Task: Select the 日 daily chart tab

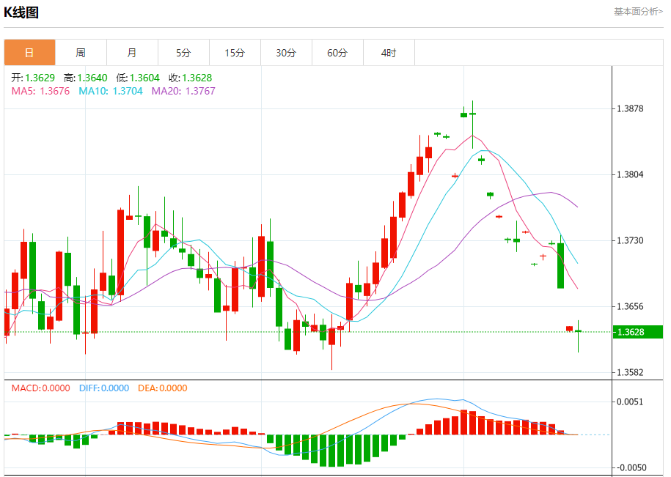Action: (x=29, y=53)
